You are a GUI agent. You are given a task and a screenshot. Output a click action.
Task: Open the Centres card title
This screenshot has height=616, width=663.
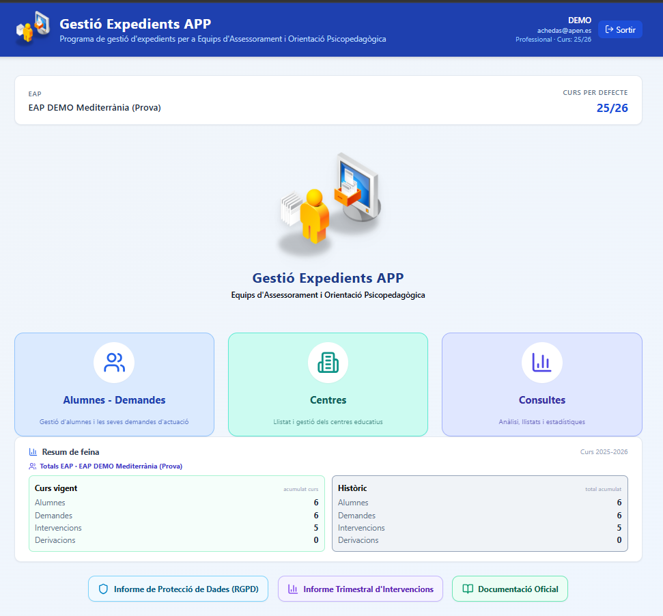pos(328,400)
